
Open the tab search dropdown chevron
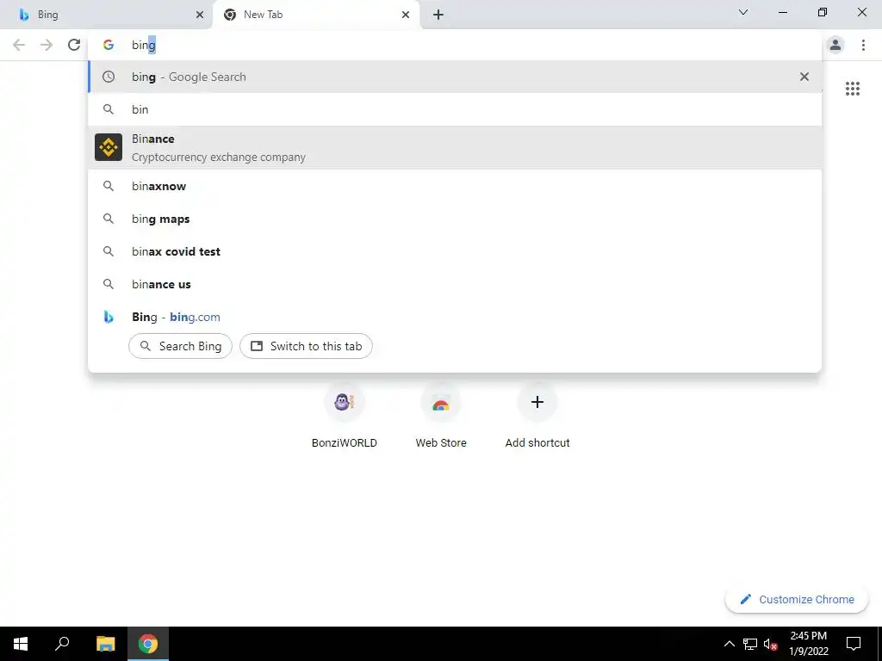(743, 12)
